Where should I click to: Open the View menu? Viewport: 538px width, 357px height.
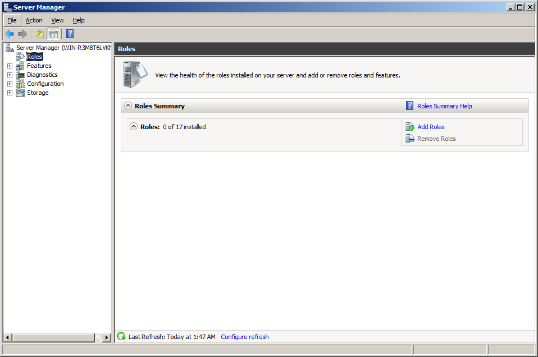pyautogui.click(x=57, y=20)
